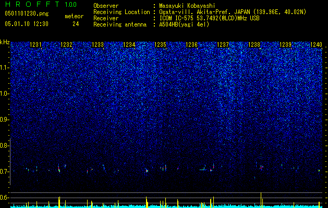328x208 pixels.
Task: Click the 1.0 kHz axis label
Action: 5,94
